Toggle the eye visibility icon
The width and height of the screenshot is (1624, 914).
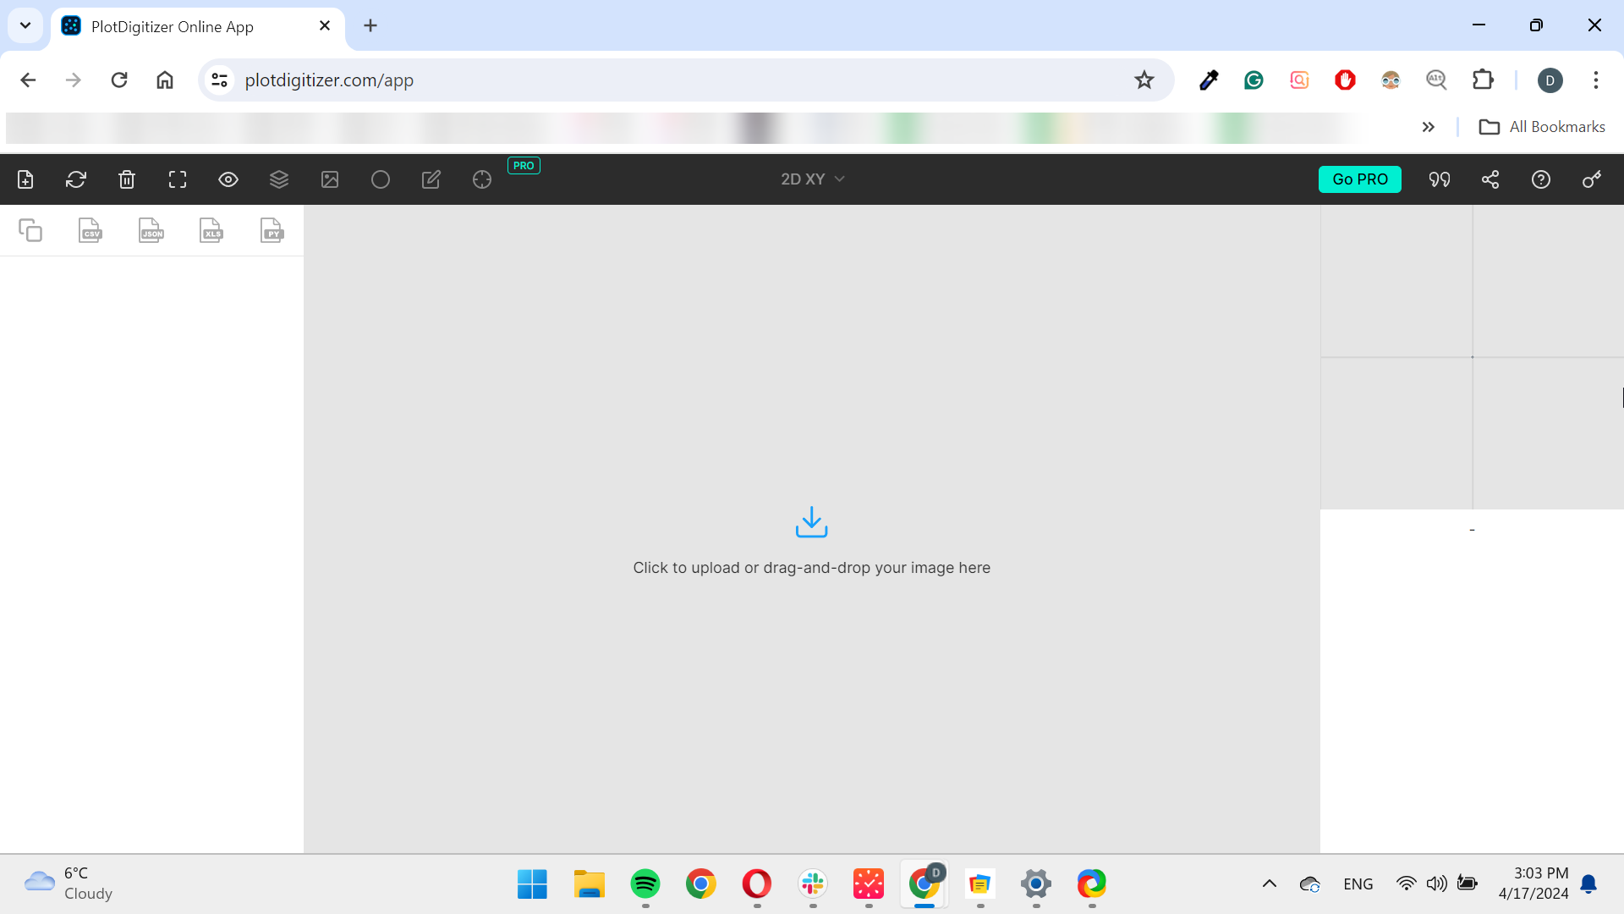tap(228, 179)
